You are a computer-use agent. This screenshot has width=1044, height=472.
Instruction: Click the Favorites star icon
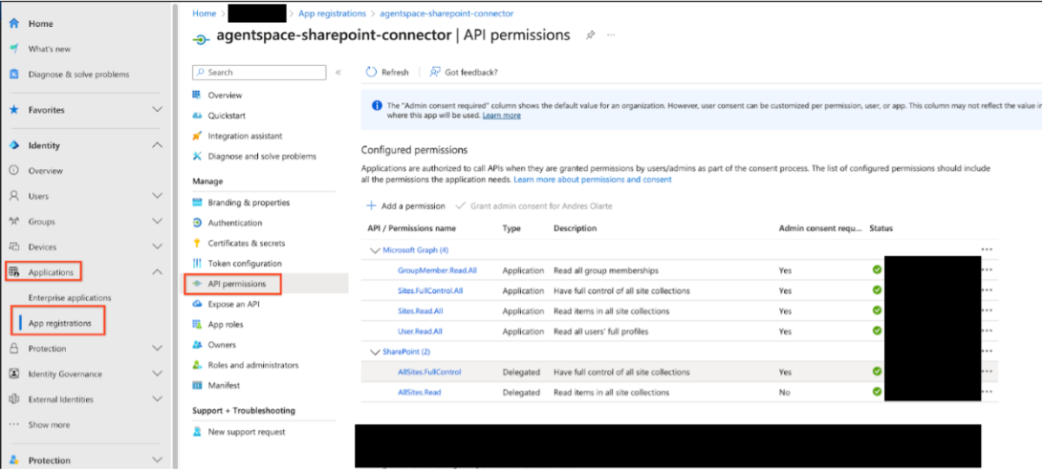(14, 109)
